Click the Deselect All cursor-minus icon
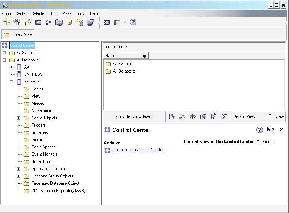289x213 pixels. click(224, 116)
